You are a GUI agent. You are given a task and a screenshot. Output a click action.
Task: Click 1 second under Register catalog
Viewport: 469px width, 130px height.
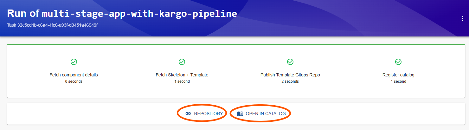(398, 81)
